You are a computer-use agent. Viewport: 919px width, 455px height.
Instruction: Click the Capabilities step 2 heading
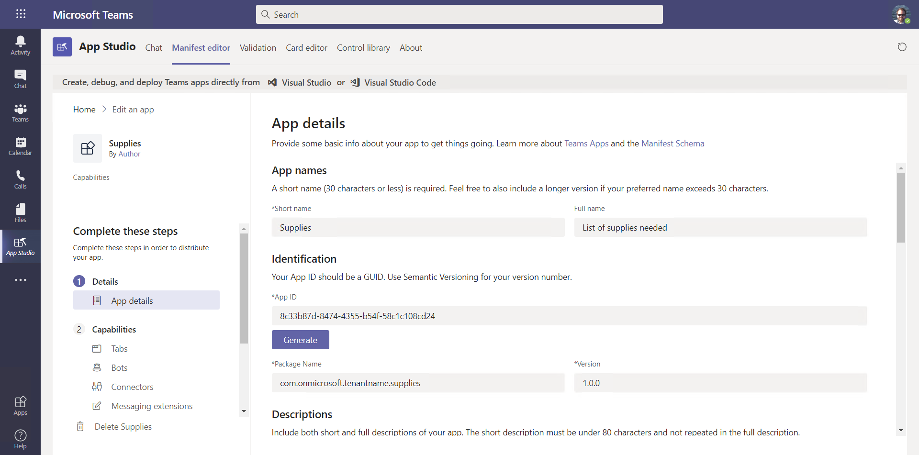click(114, 330)
